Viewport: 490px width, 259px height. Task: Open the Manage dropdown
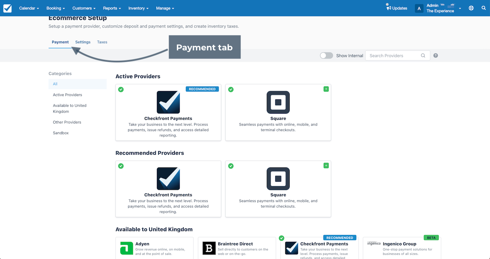click(x=165, y=8)
